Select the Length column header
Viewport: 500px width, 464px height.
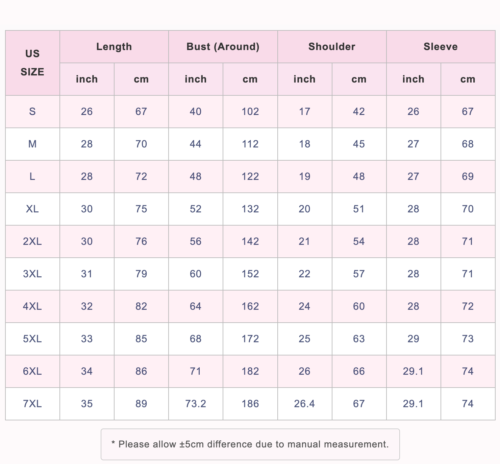click(x=114, y=47)
